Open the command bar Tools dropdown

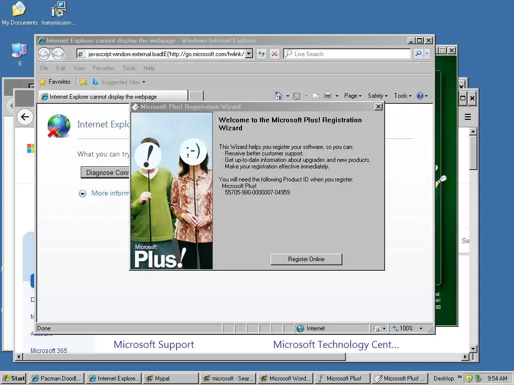403,96
